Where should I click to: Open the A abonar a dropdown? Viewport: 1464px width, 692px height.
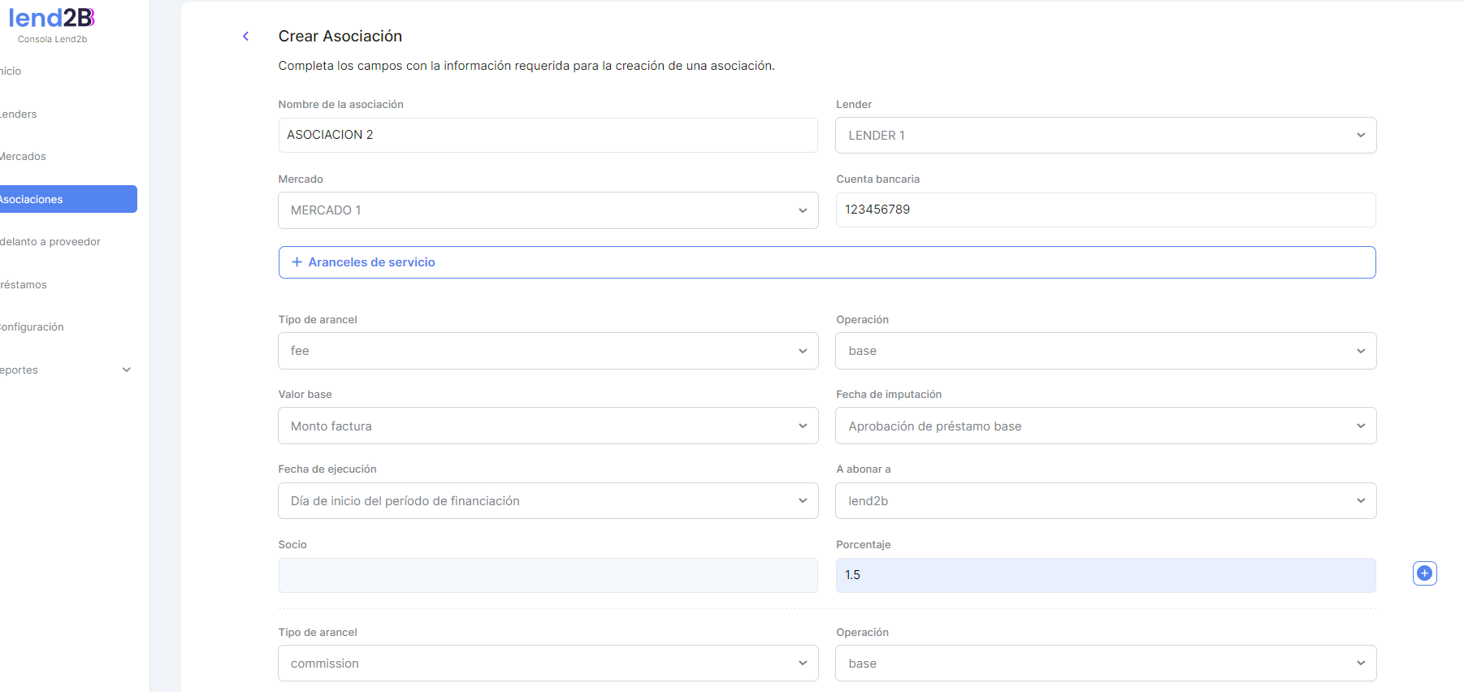point(1105,501)
